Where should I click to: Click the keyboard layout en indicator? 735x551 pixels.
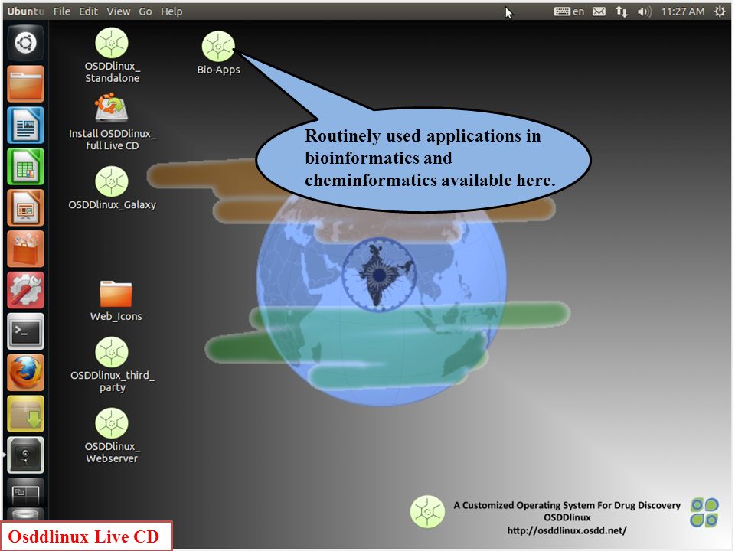pyautogui.click(x=569, y=11)
